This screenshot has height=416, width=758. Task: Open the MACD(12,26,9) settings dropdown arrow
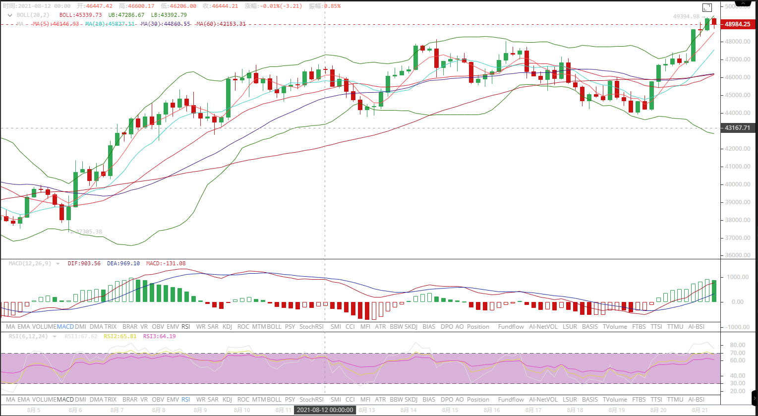click(x=58, y=264)
